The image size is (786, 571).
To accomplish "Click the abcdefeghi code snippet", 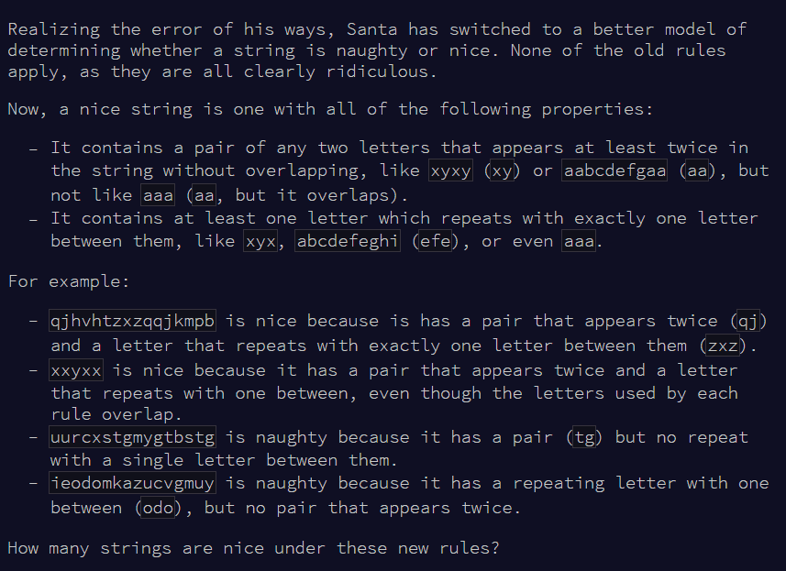I will point(348,242).
